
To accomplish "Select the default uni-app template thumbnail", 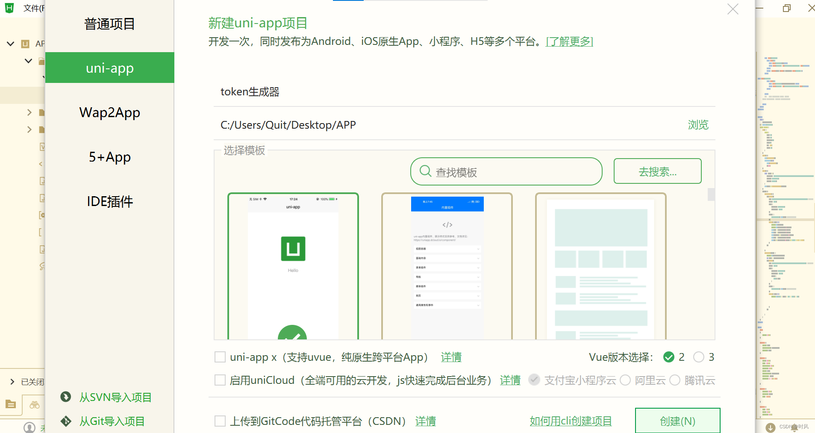I will coord(293,265).
